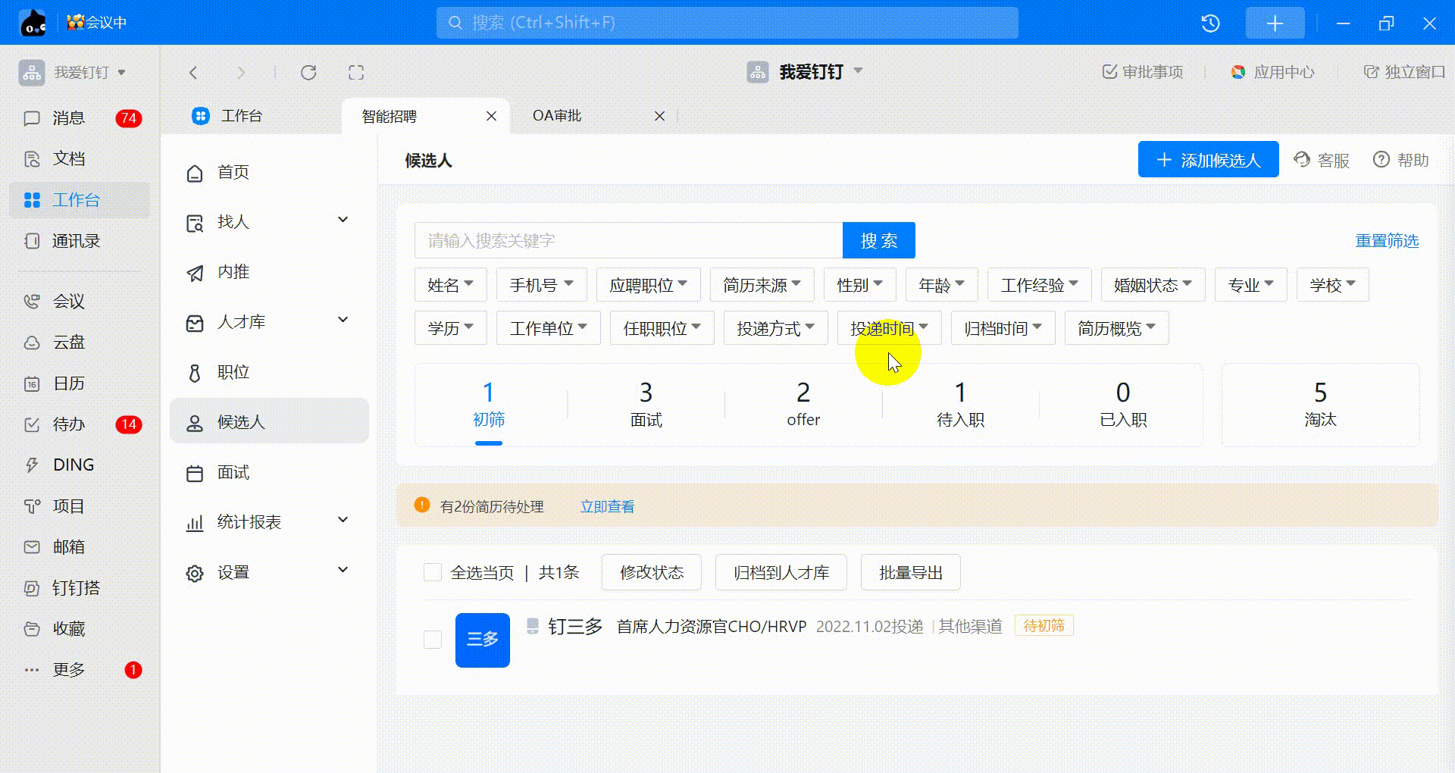Screen dimensions: 1455x773
Task: Tick the 全选当页 select-all checkbox
Action: tap(433, 573)
